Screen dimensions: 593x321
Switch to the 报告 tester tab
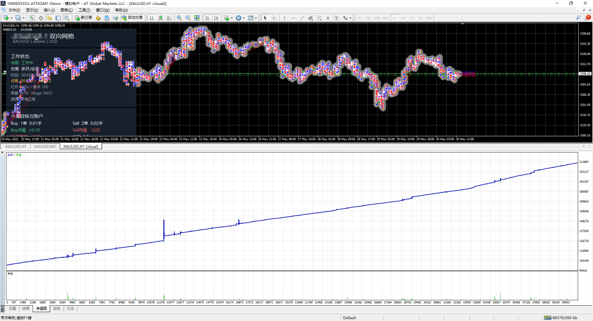[x=57, y=308]
